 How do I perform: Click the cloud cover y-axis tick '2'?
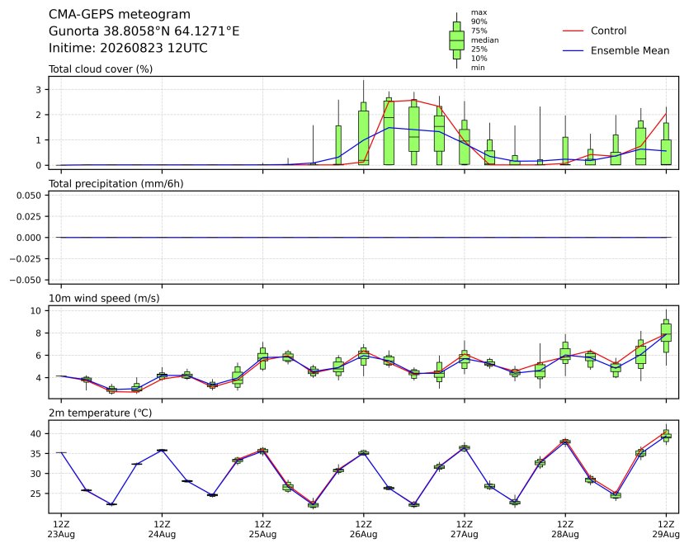tap(39, 116)
